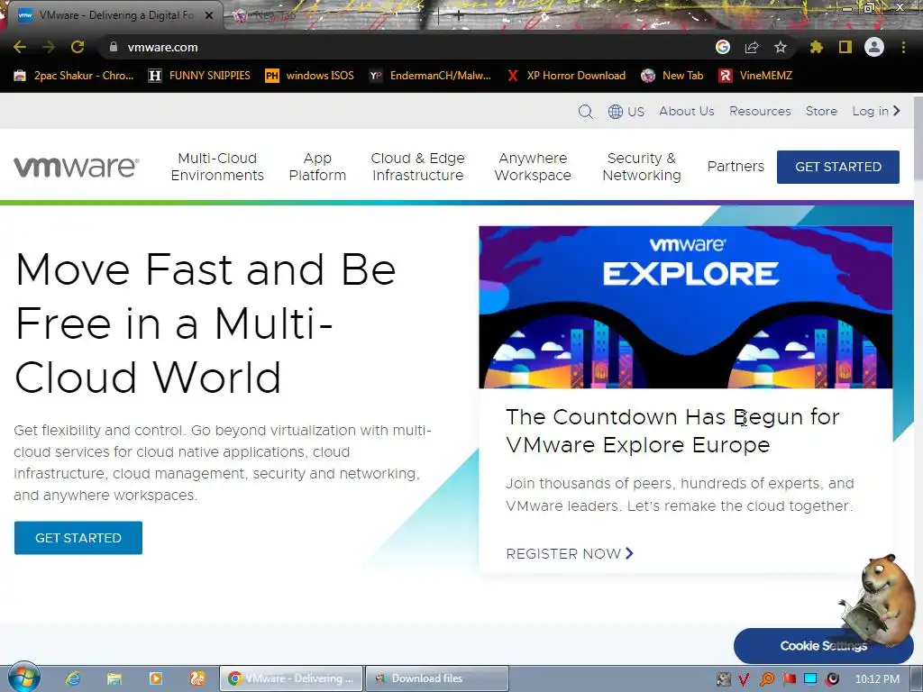Image resolution: width=923 pixels, height=692 pixels.
Task: Toggle the Chrome side panel icon
Action: tap(845, 47)
